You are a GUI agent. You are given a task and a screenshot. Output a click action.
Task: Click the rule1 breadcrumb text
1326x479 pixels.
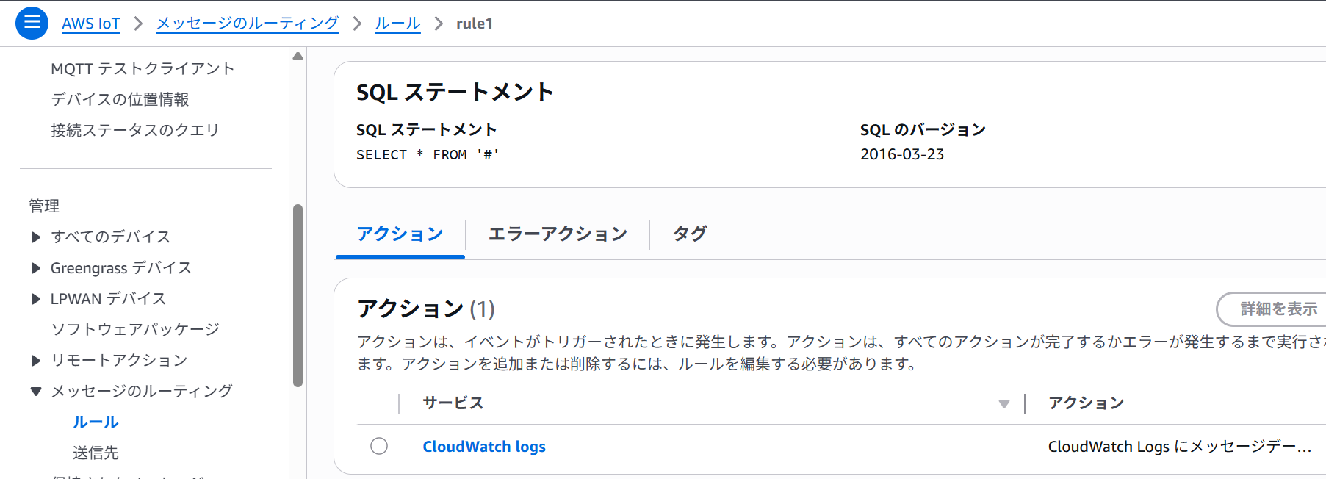(x=475, y=24)
